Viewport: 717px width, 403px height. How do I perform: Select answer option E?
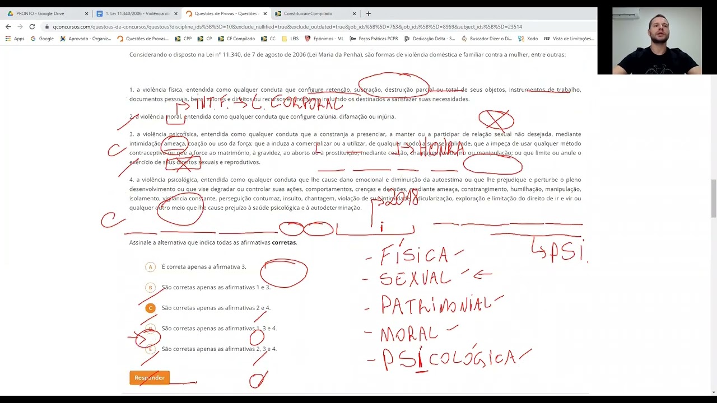click(x=150, y=349)
